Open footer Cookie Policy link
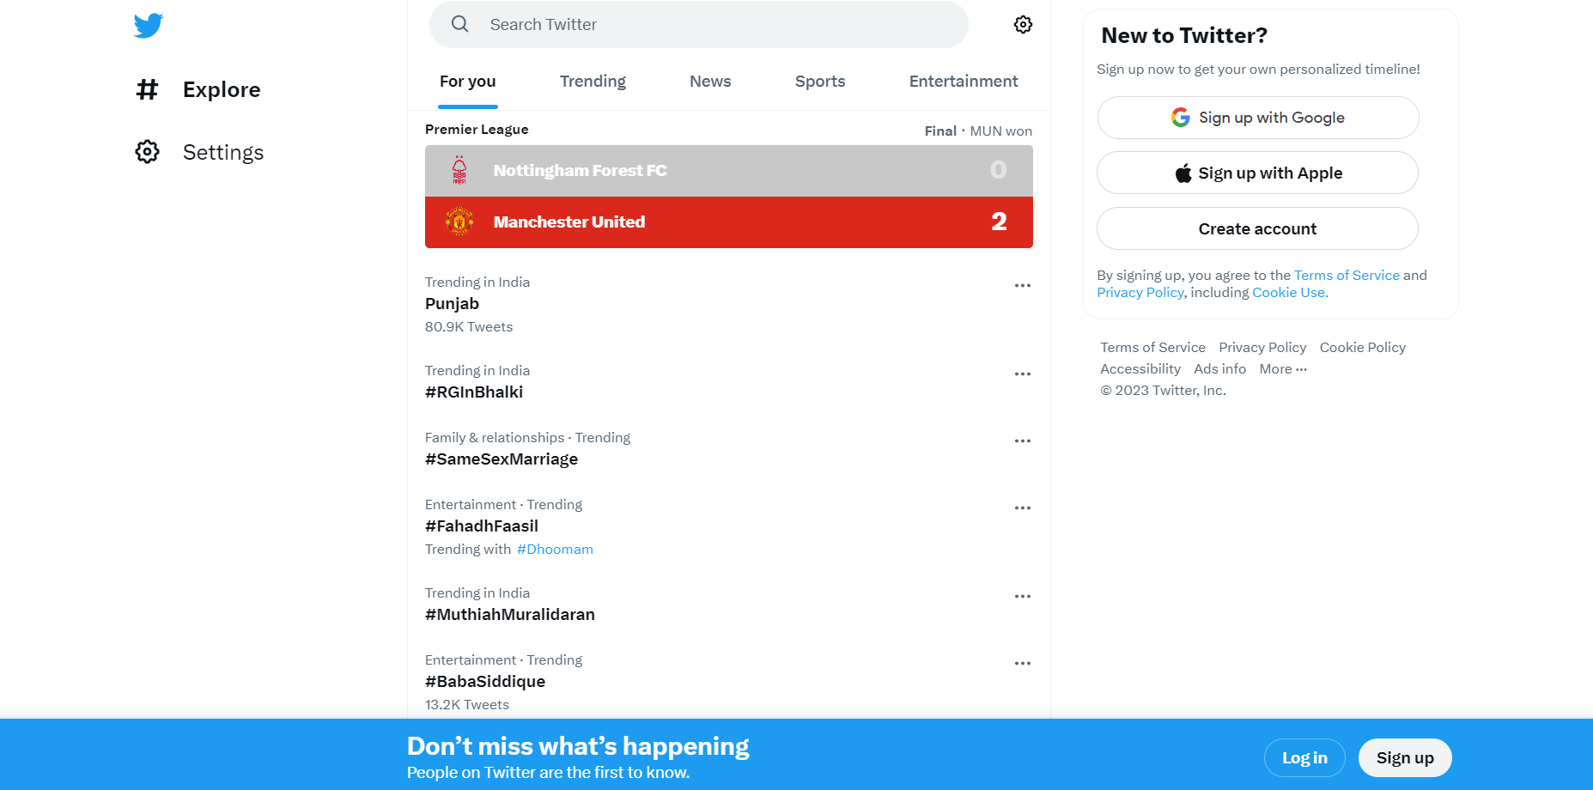Screen dimensions: 1593x790 (1363, 347)
